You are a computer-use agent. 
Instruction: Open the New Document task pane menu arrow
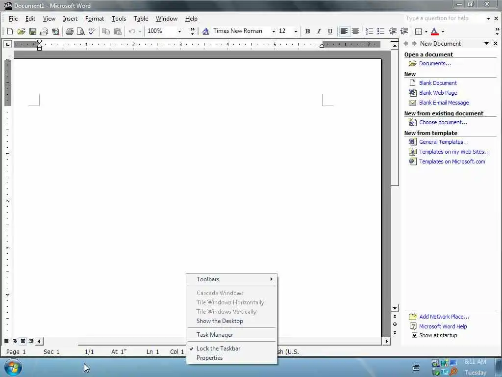[487, 43]
